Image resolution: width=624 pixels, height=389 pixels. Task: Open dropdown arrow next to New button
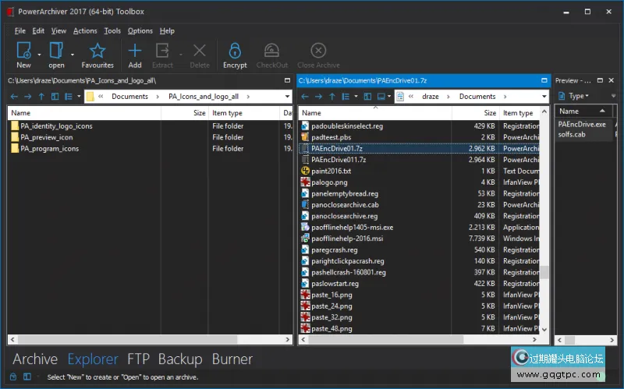point(39,55)
